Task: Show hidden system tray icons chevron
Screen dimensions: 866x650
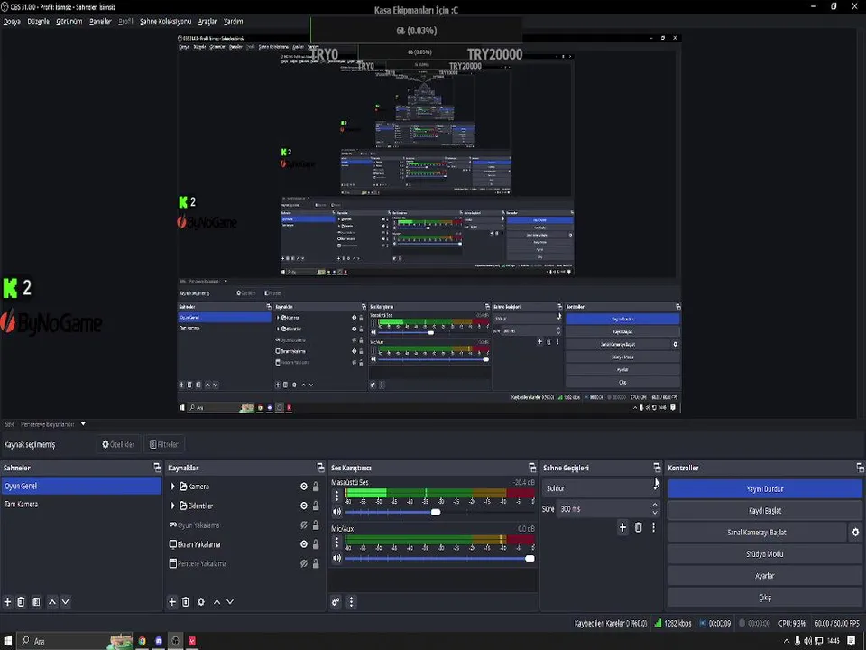Action: point(787,641)
